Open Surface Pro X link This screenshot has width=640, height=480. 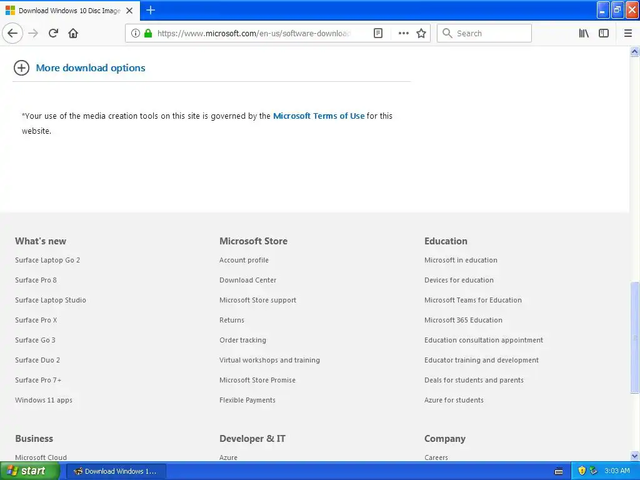(36, 320)
